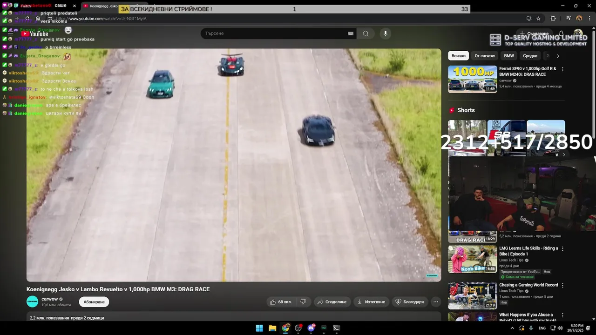
Task: Close the Twitch browser tab
Action: click(x=74, y=6)
